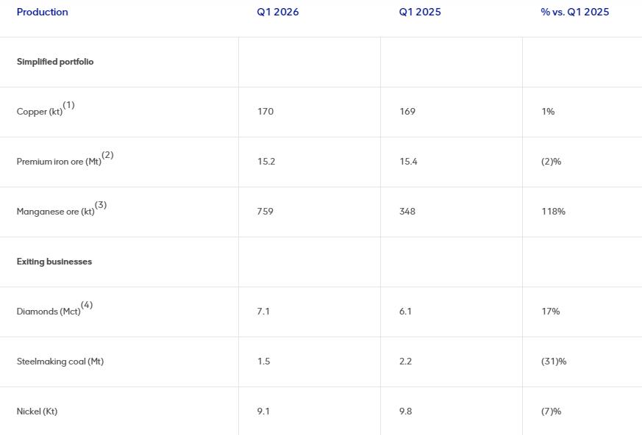Click the Production column header
The height and width of the screenshot is (435, 642).
43,12
